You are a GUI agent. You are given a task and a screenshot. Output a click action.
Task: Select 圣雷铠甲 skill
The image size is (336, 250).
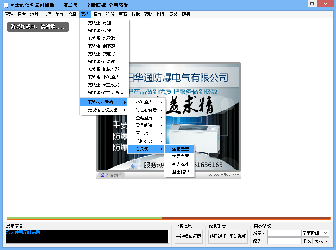point(179,172)
